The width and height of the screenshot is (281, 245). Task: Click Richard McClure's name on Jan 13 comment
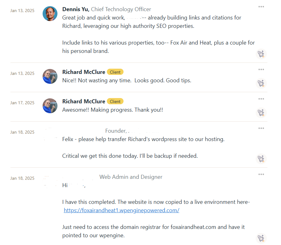tap(84, 72)
